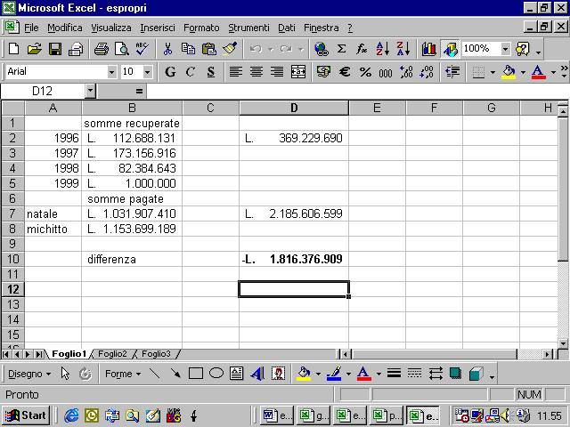
Task: Open the paste function fx icon
Action: (362, 49)
